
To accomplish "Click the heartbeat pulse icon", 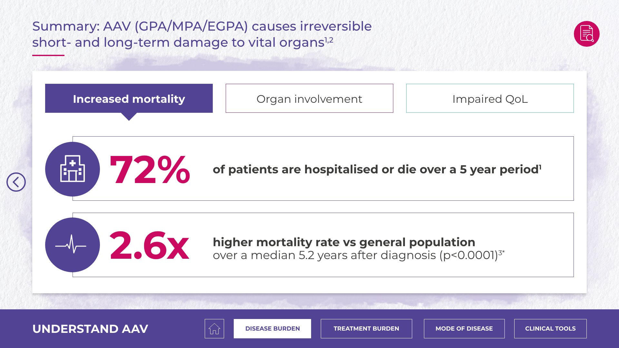I will [x=73, y=245].
